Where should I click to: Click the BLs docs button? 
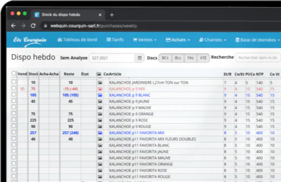[x=178, y=58]
